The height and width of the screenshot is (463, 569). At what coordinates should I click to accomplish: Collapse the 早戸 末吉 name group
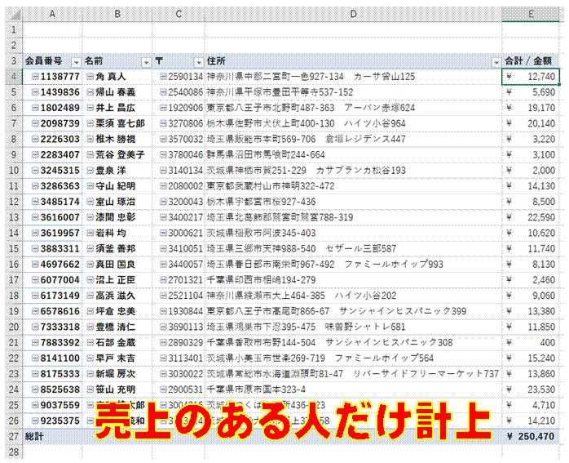click(x=90, y=358)
